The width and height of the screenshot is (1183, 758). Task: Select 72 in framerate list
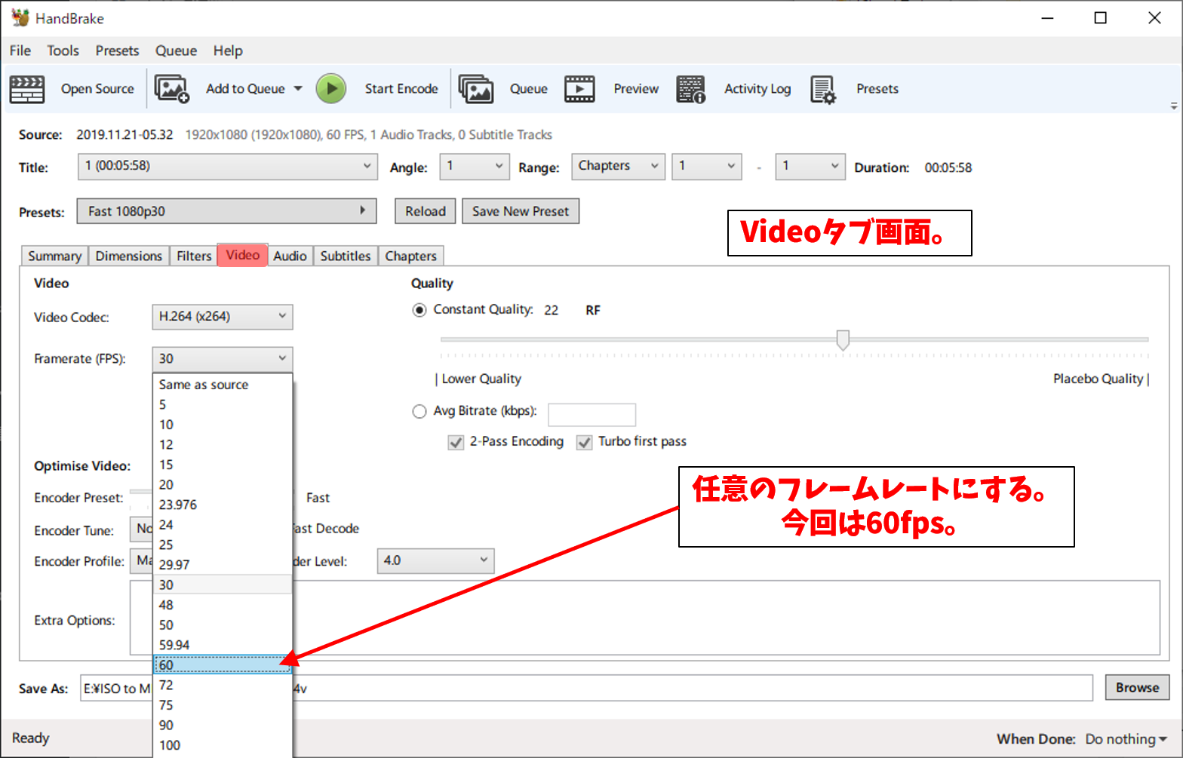pos(223,685)
